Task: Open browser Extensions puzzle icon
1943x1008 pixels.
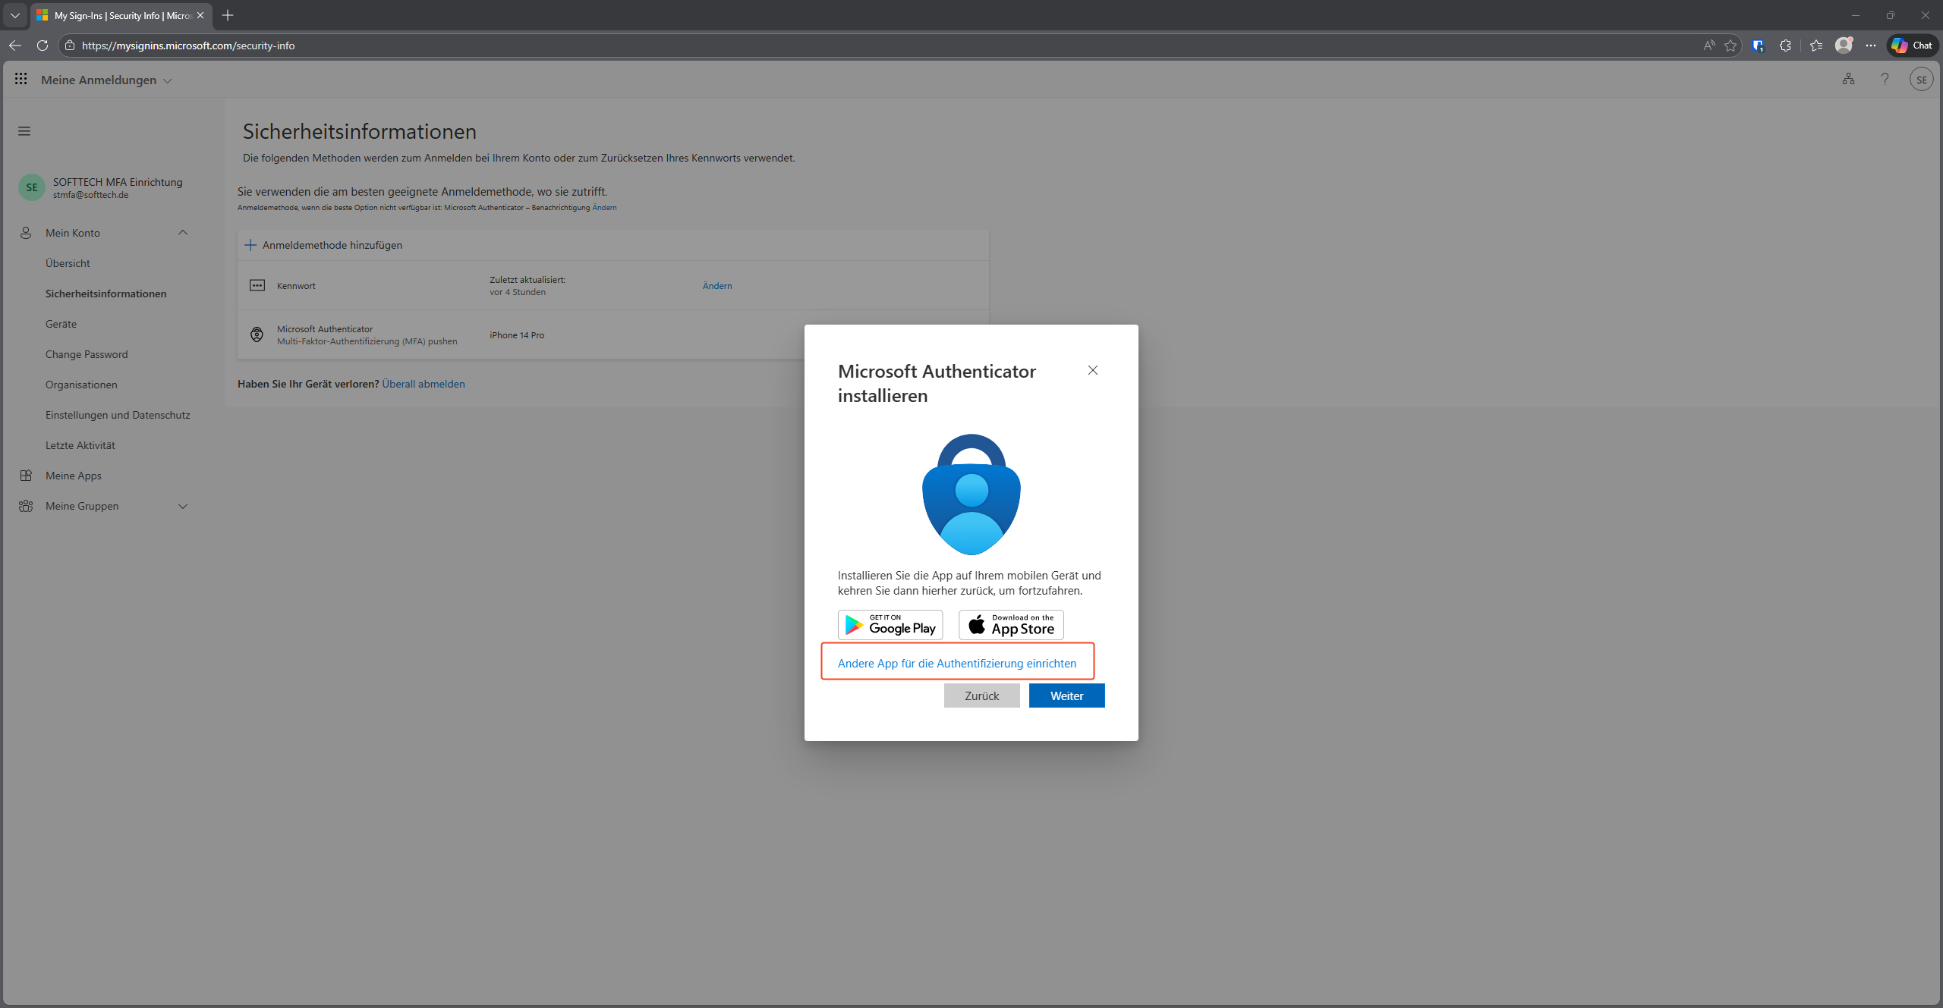Action: 1785,46
